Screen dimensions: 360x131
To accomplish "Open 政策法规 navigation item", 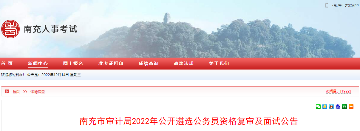I will coord(184,64).
